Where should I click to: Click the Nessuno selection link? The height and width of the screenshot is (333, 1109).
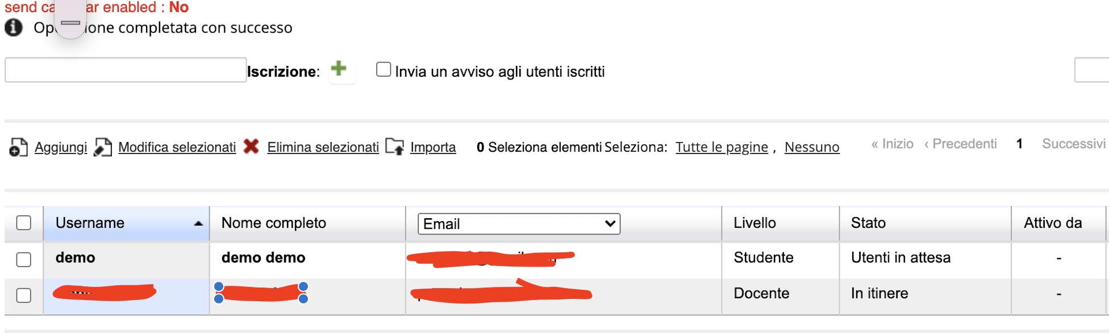[811, 147]
